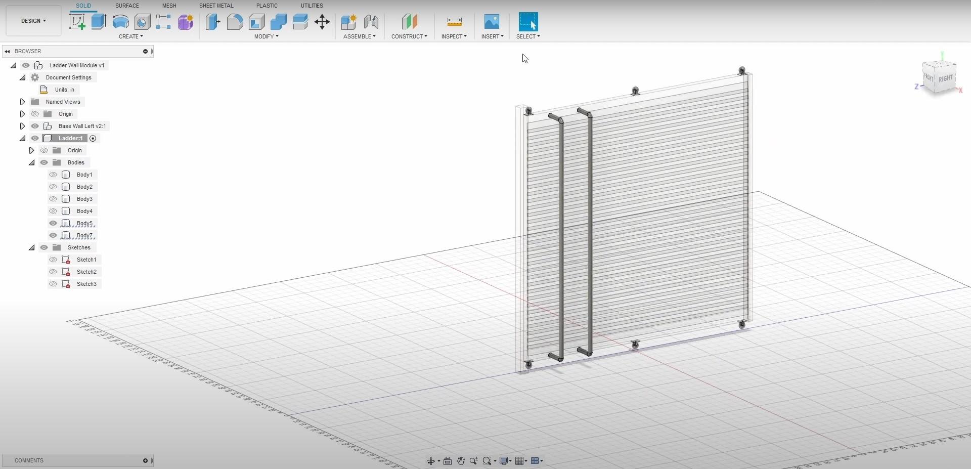Select the Press Pull tool
This screenshot has height=469, width=971.
(213, 22)
